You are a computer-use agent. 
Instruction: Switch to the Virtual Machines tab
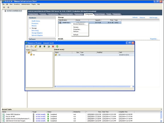[x=53, y=14]
